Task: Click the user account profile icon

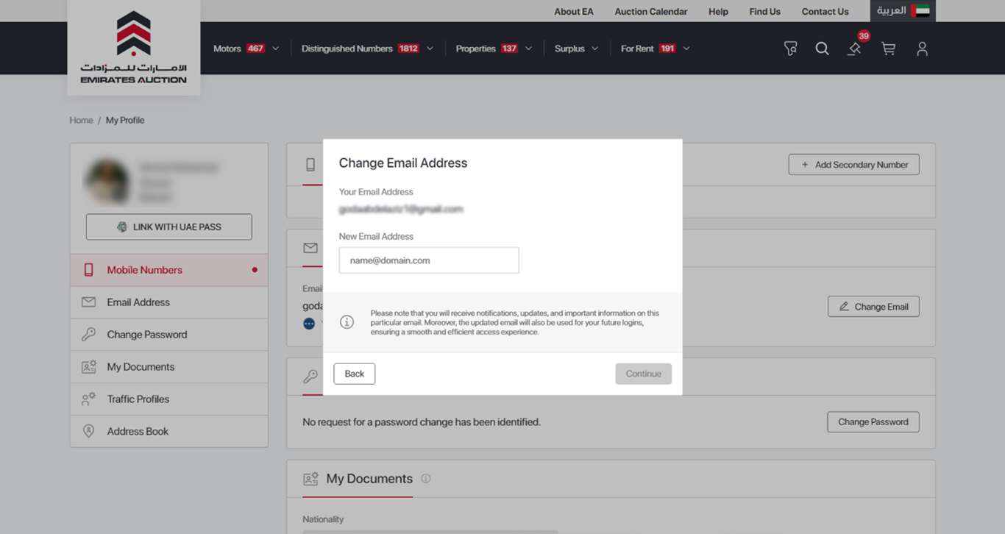Action: pos(922,49)
